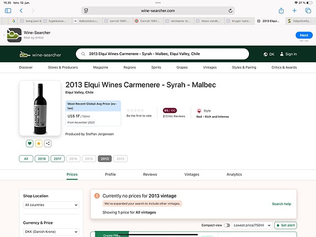Viewport: 316px width, 237px height.
Task: Open the Analytics tab
Action: pyautogui.click(x=234, y=174)
